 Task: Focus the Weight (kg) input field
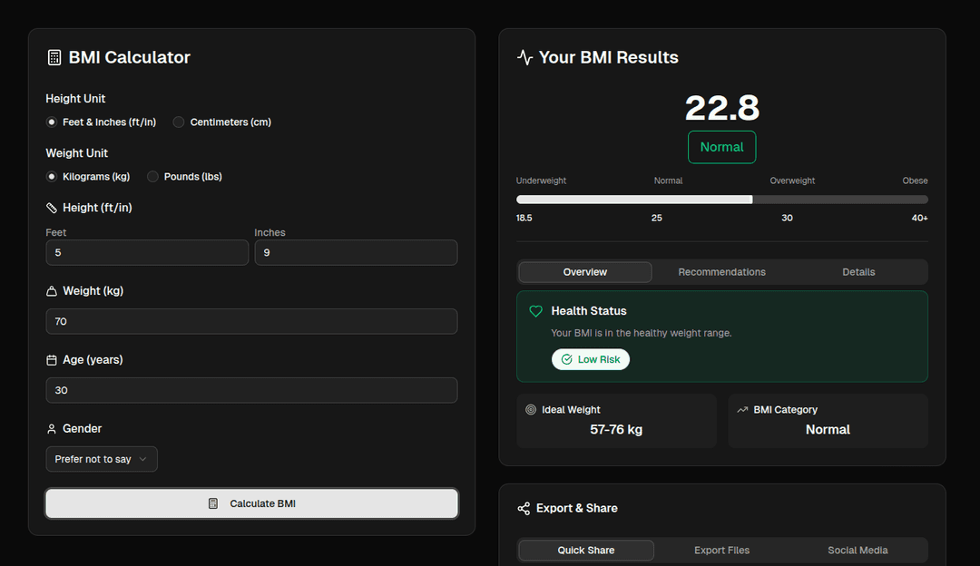[x=251, y=321]
